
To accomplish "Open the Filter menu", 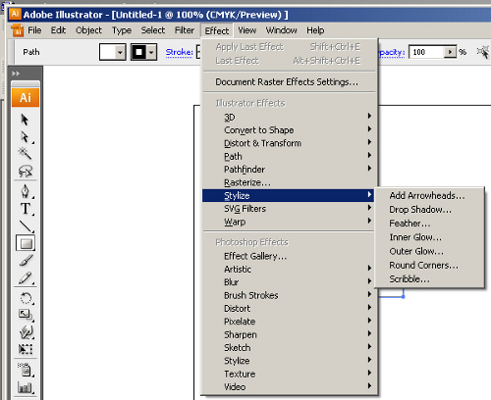I will click(185, 30).
